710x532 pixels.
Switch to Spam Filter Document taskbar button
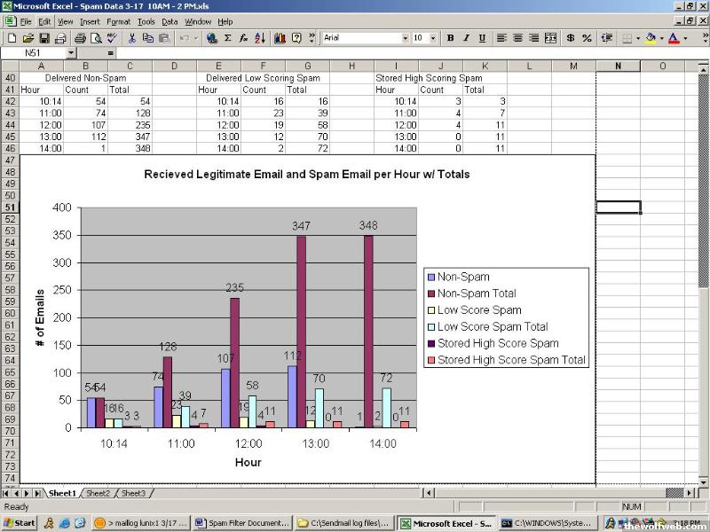242,523
